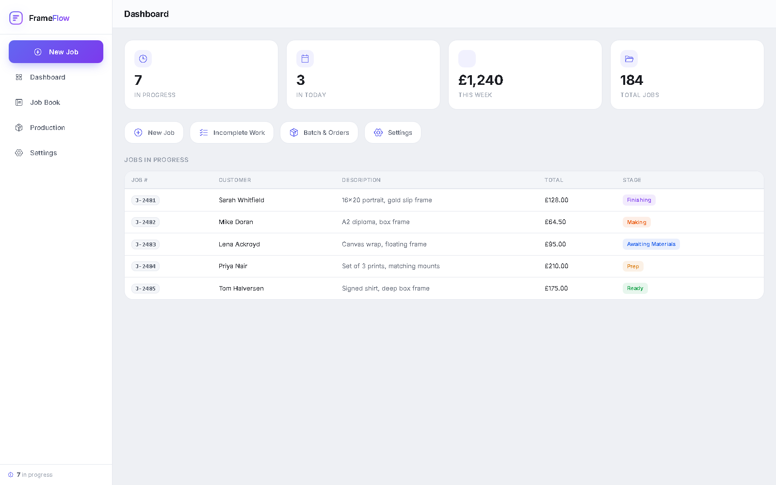Screen dimensions: 776x485
Task: Click the Settings gear icon in sidebar
Action: pos(19,153)
